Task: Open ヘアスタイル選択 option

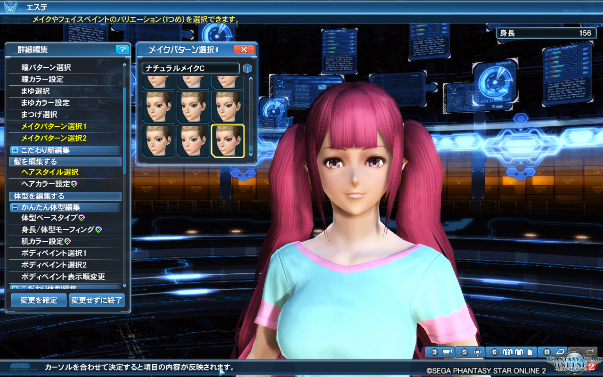Action: [x=65, y=172]
